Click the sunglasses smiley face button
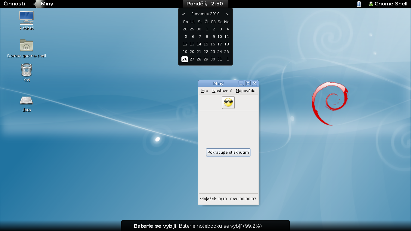The height and width of the screenshot is (231, 411). (228, 103)
